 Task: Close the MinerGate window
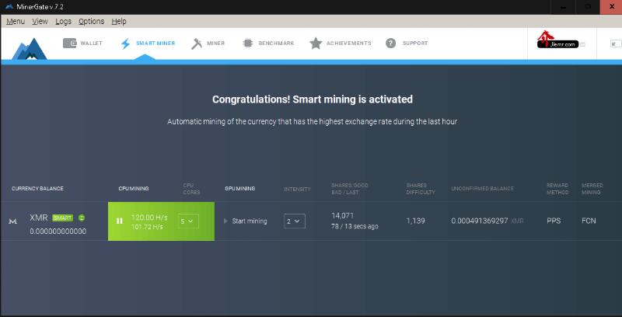tap(611, 7)
